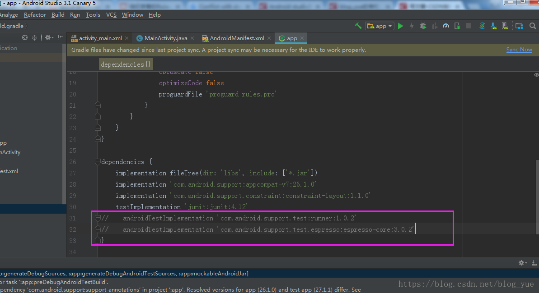Click the preDebugAndroidTestBuild error line
Image resolution: width=539 pixels, height=293 pixels.
click(54, 282)
